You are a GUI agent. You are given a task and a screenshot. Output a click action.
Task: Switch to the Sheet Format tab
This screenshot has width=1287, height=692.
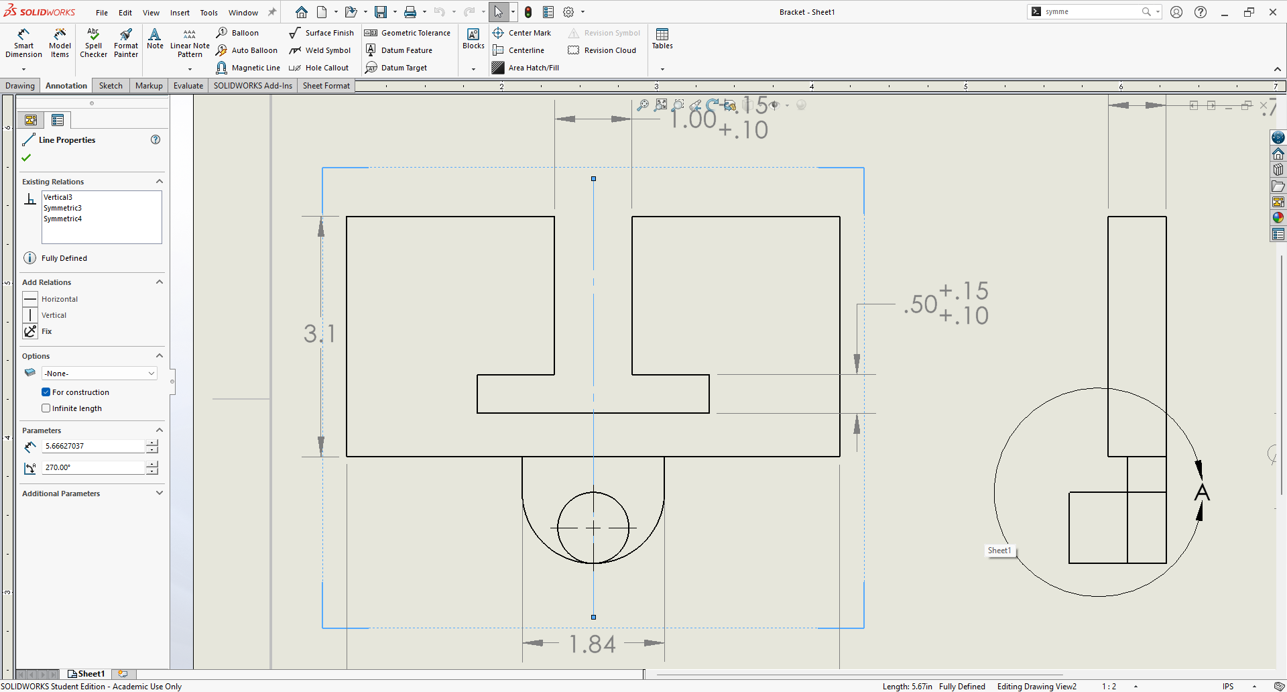[326, 86]
